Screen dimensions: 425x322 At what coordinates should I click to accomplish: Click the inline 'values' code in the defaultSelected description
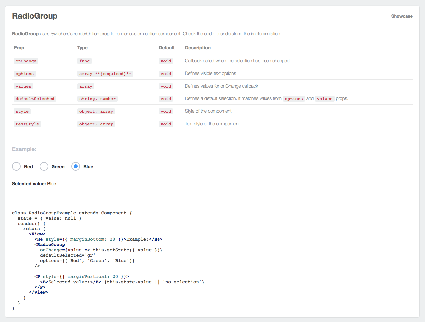coord(324,99)
